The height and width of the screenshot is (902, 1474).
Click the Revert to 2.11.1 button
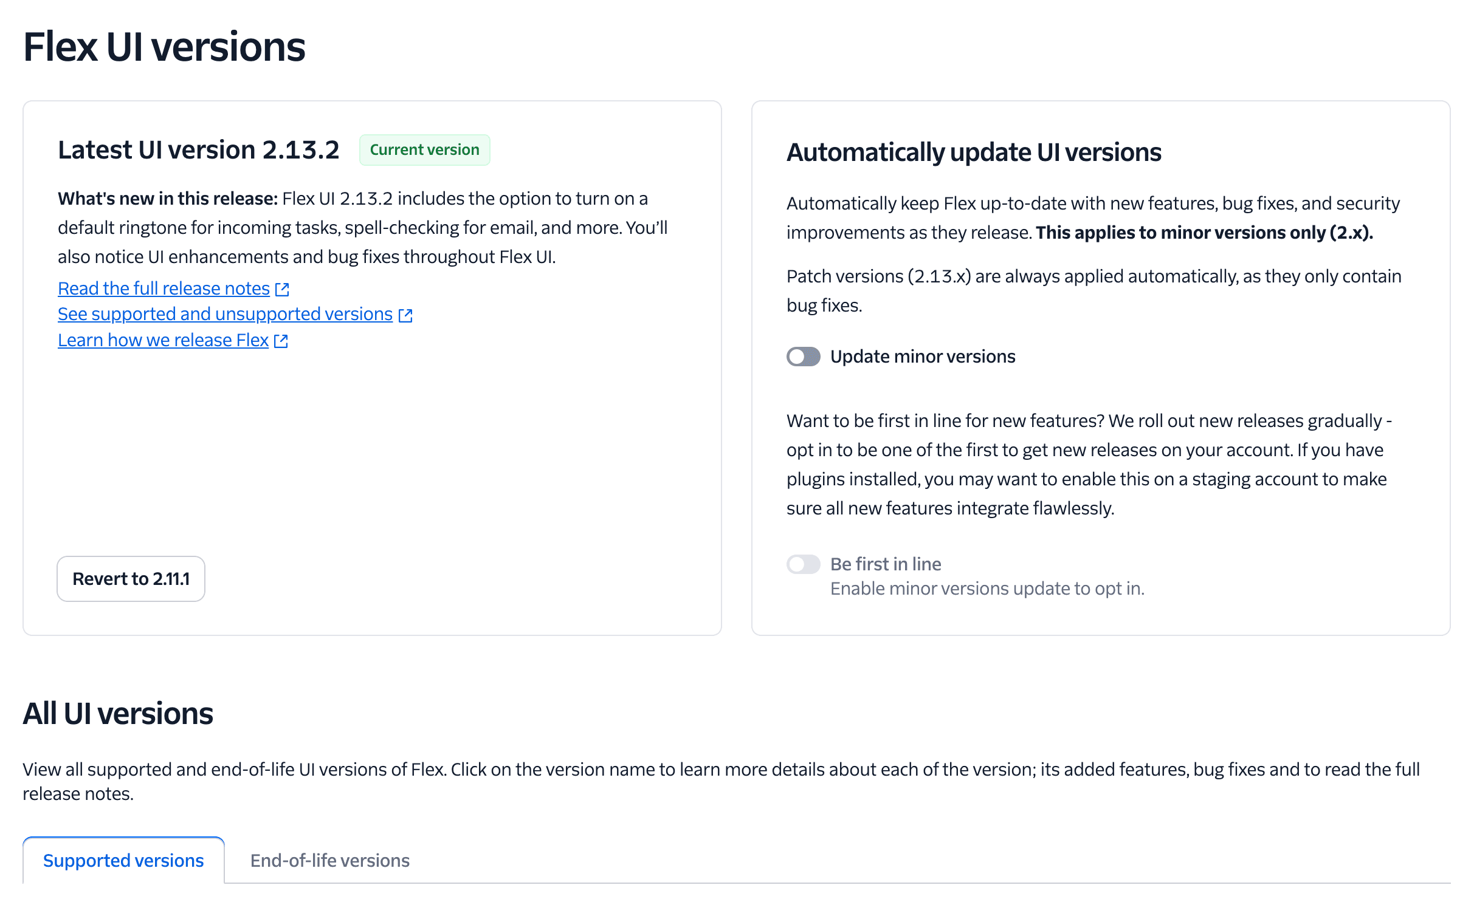point(130,578)
